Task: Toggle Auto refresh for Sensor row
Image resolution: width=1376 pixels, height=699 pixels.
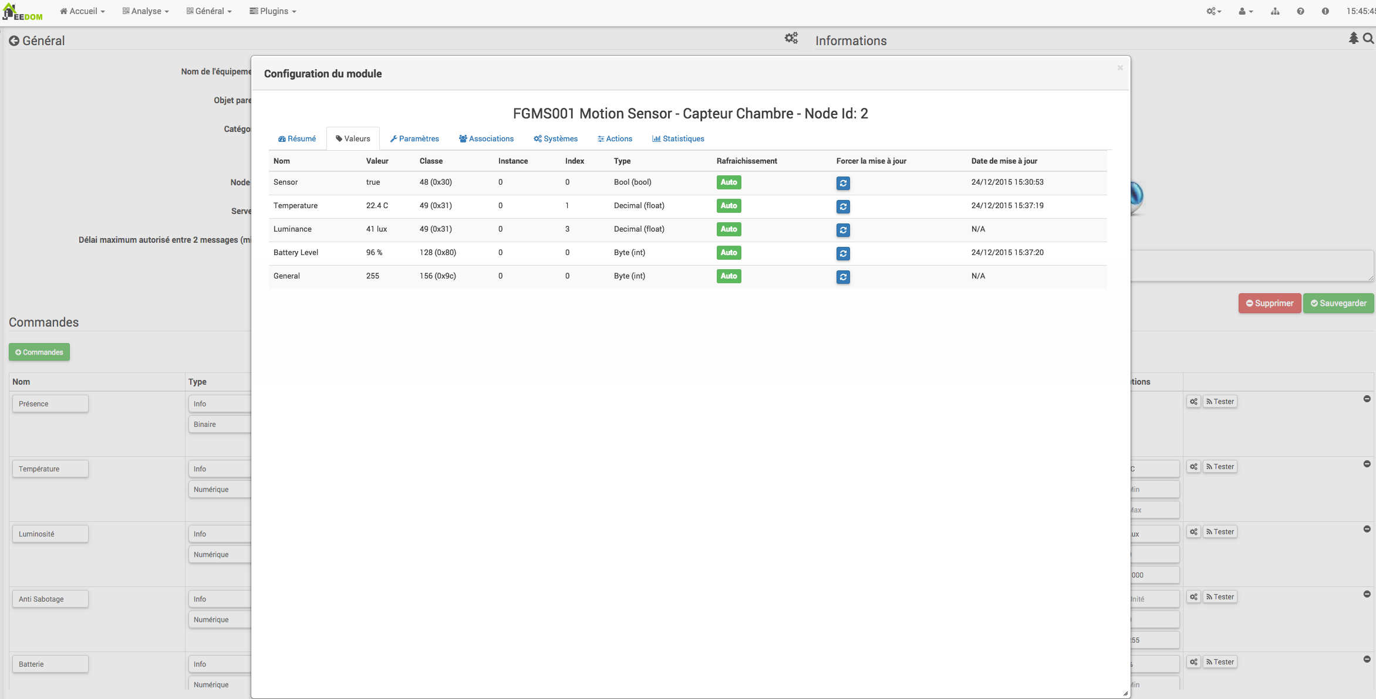Action: [x=729, y=182]
